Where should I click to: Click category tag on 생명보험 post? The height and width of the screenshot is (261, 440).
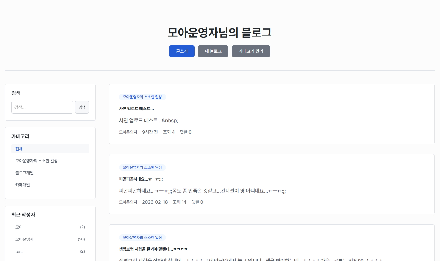pos(142,238)
